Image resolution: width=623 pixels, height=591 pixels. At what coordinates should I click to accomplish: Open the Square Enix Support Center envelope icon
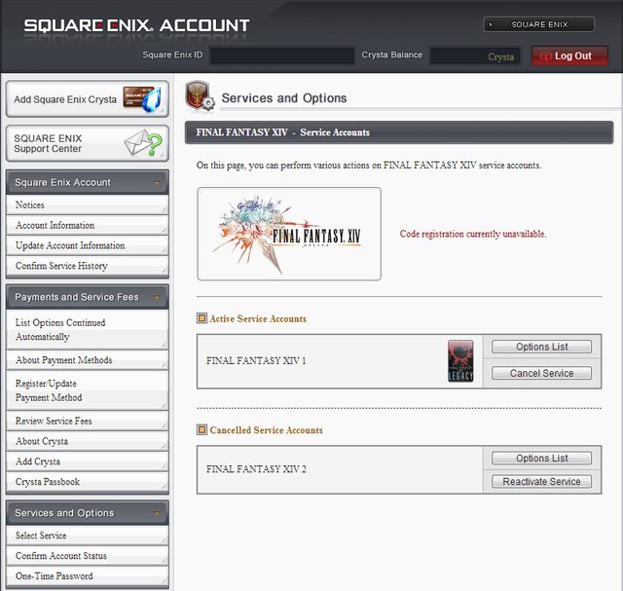[144, 144]
